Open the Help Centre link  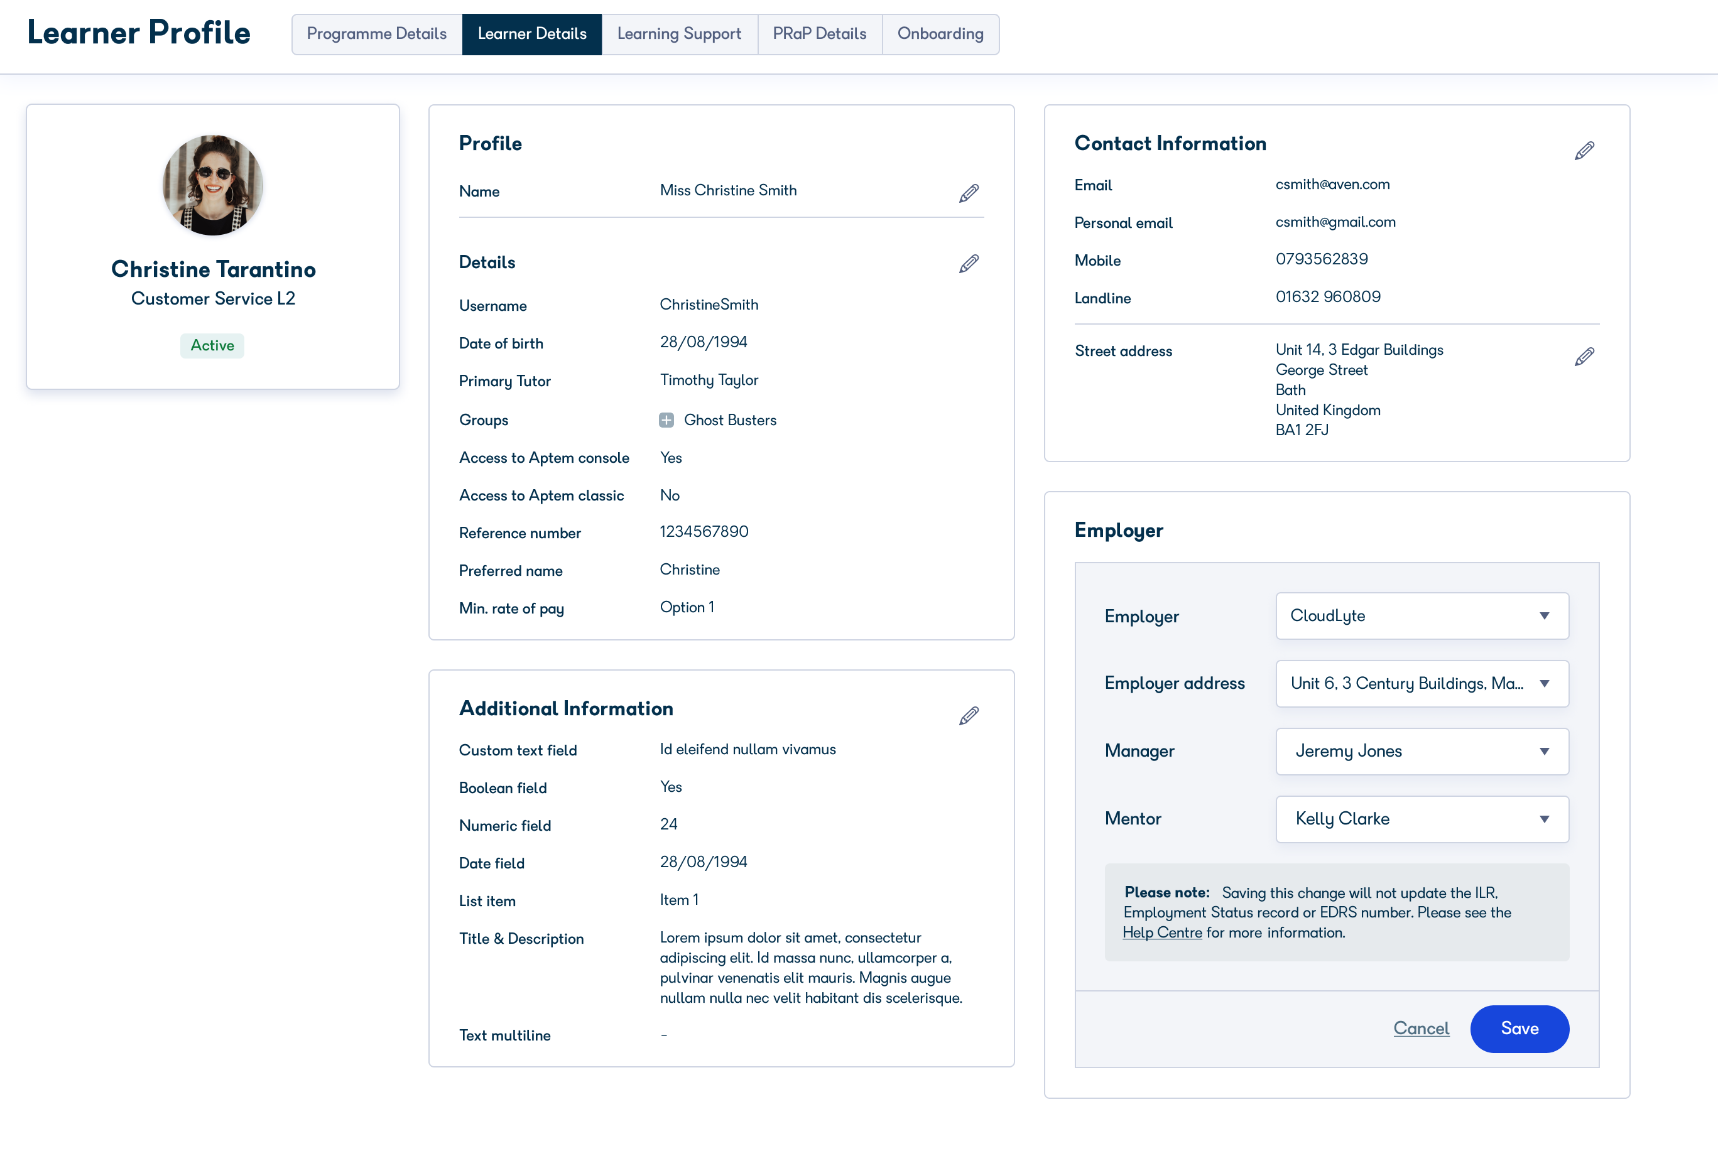coord(1162,932)
